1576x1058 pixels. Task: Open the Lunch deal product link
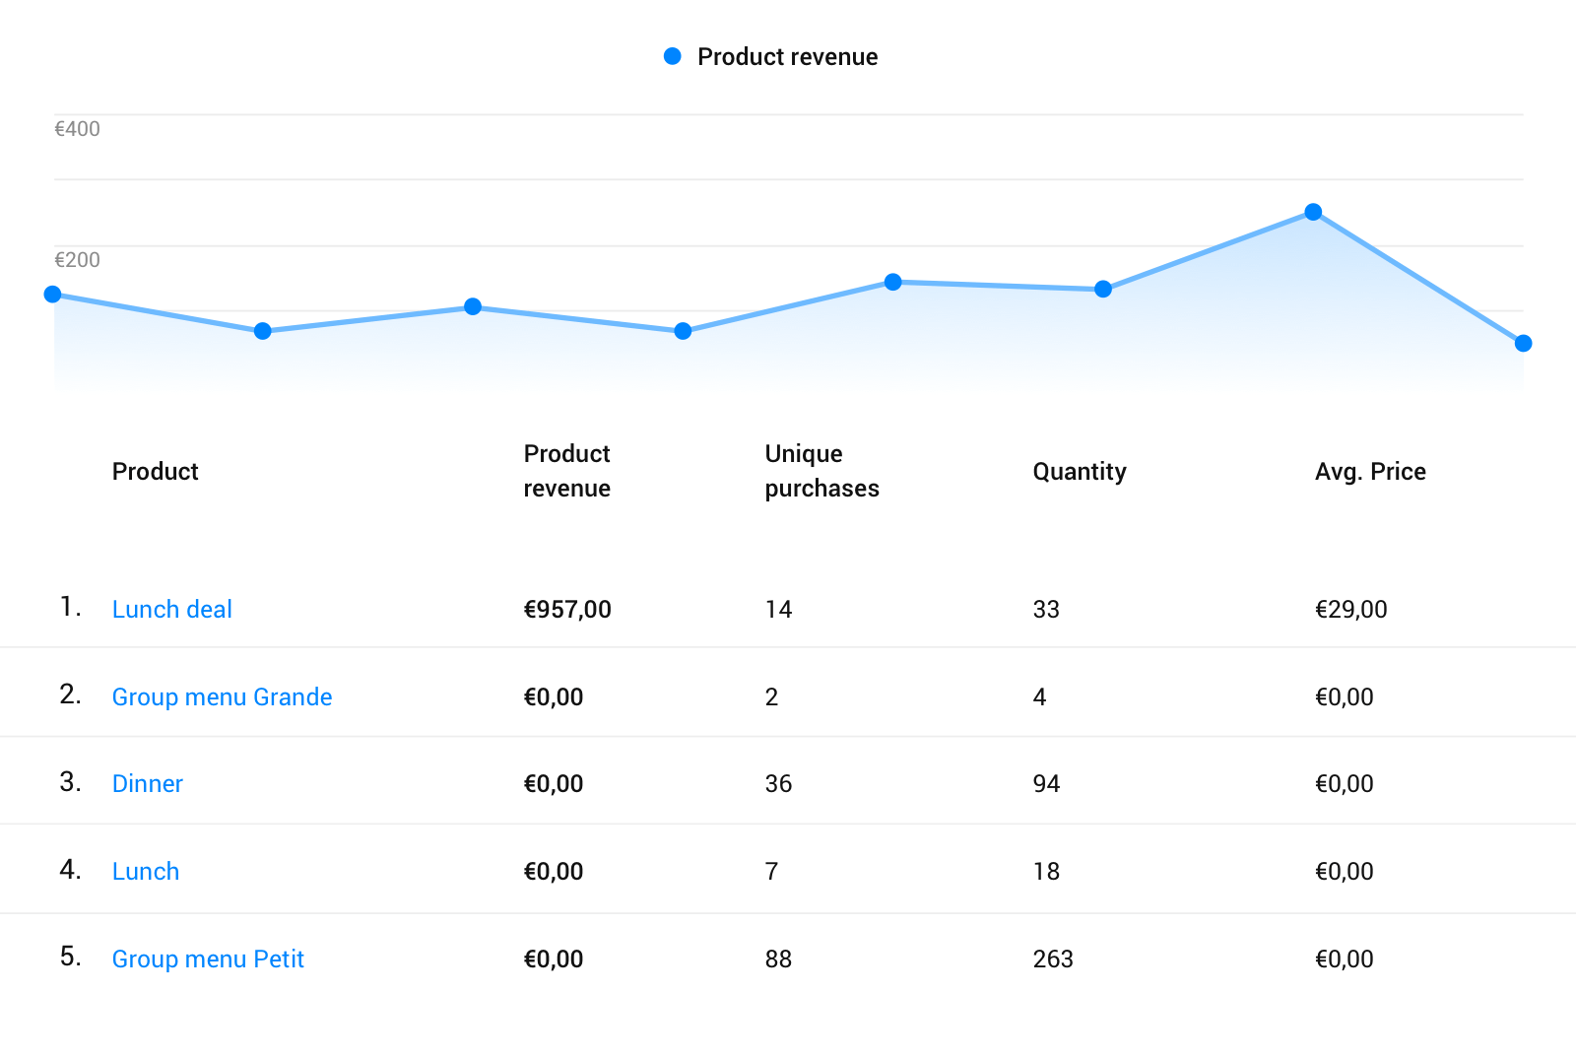[x=172, y=609]
